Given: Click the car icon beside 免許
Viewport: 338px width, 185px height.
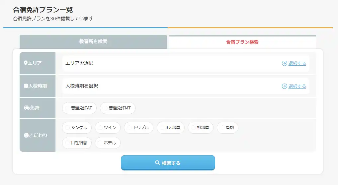Looking at the screenshot, I should click(x=27, y=108).
